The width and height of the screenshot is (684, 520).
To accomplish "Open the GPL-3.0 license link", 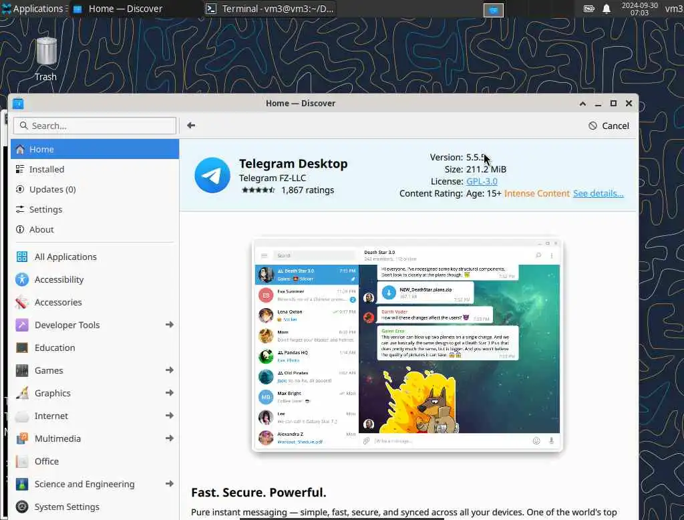I will [x=482, y=181].
